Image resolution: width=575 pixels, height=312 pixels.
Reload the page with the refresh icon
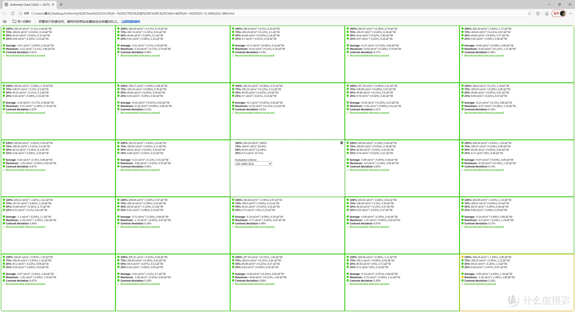(12, 13)
